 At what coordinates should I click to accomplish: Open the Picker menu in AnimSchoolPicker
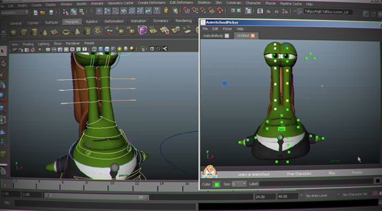click(227, 29)
